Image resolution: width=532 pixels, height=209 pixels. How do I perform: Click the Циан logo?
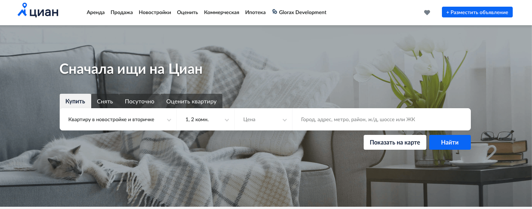38,10
